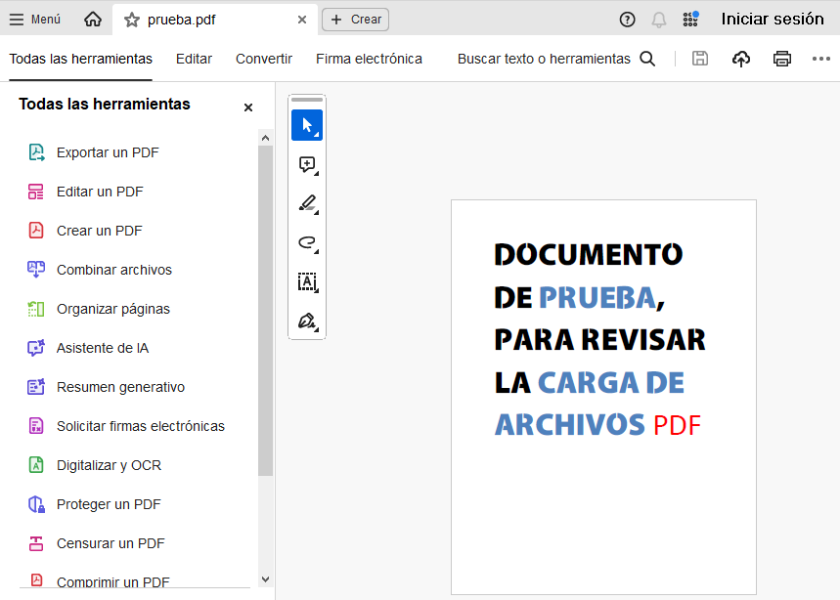Click Iniciar sesión to sign in
Screen dimensions: 840x600
(773, 20)
